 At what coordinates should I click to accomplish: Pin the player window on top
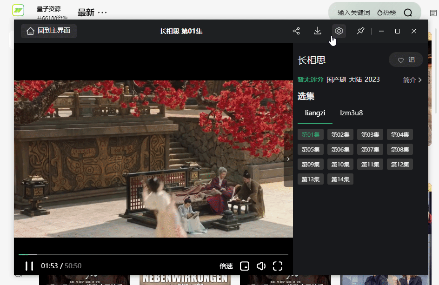click(x=360, y=31)
